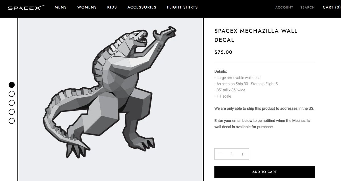Click the quantity field showing 1
The image size is (341, 181).
click(232, 154)
